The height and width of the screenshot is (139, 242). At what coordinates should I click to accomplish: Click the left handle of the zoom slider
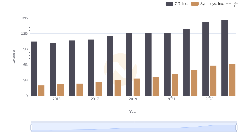[31, 128]
